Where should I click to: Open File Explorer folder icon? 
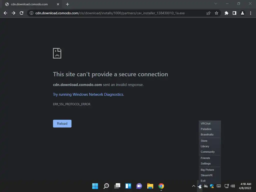pyautogui.click(x=150, y=186)
